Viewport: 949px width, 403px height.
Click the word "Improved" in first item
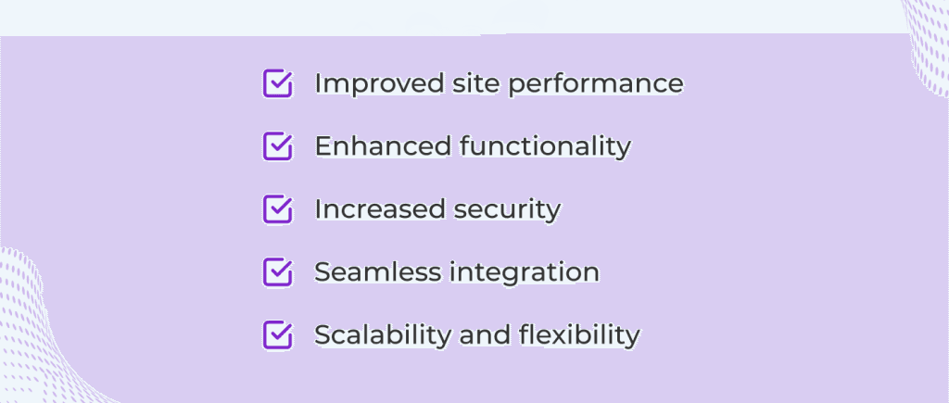click(380, 84)
